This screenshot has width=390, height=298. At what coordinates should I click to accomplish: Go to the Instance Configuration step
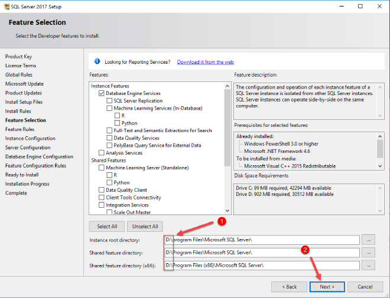pos(30,138)
